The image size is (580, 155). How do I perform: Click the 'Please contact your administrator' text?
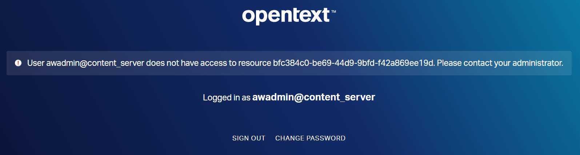click(x=500, y=63)
